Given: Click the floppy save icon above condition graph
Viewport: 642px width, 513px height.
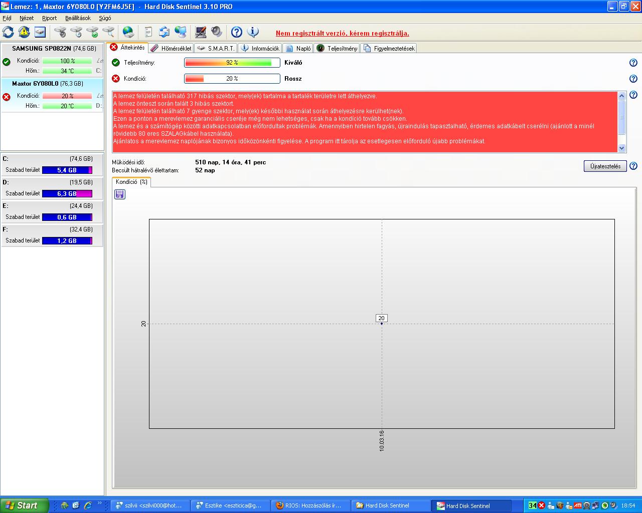Looking at the screenshot, I should click(120, 194).
